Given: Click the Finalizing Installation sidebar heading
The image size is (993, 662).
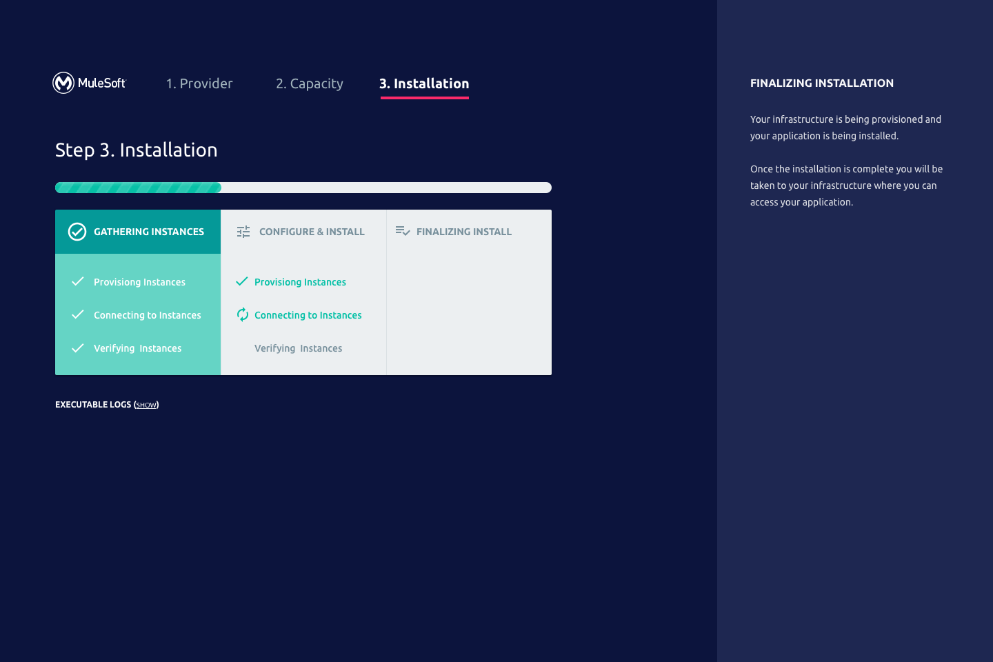Looking at the screenshot, I should [822, 83].
